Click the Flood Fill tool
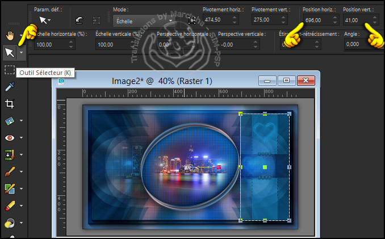The height and width of the screenshot is (239, 385). point(10,223)
